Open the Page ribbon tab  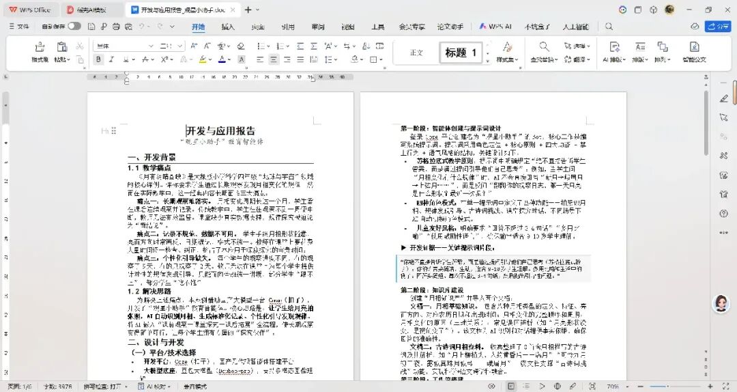258,27
